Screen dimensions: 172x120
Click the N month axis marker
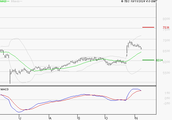click(136, 118)
